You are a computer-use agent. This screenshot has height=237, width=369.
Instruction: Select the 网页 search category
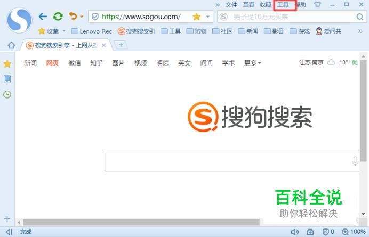52,63
